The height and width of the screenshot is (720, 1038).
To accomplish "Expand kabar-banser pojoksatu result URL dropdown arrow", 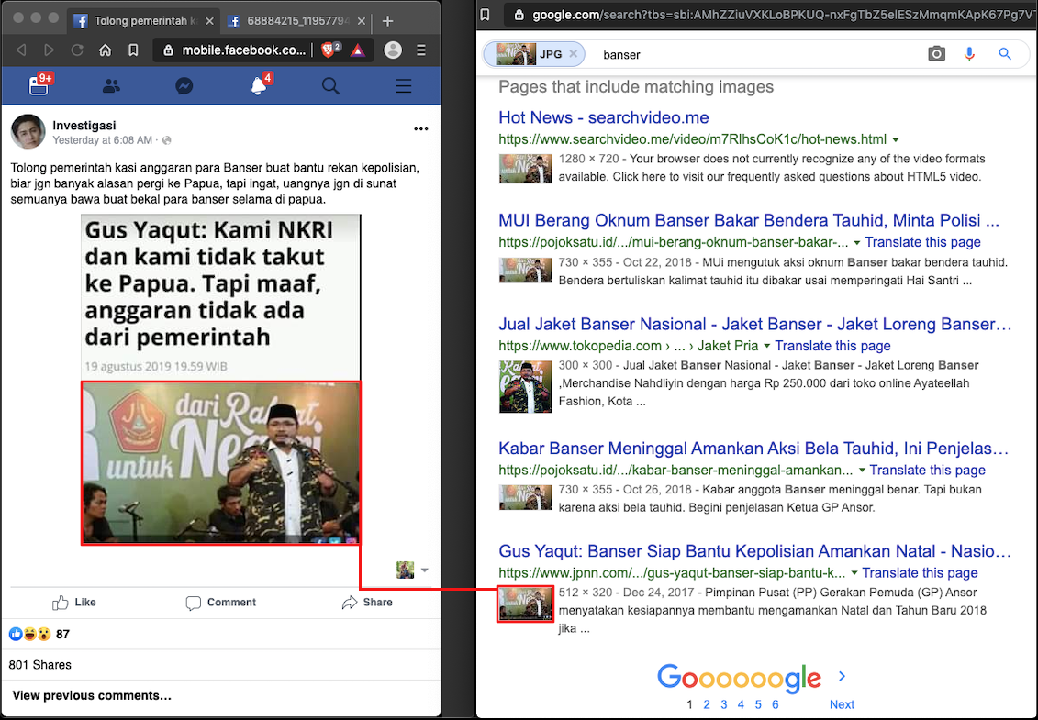I will coord(861,471).
